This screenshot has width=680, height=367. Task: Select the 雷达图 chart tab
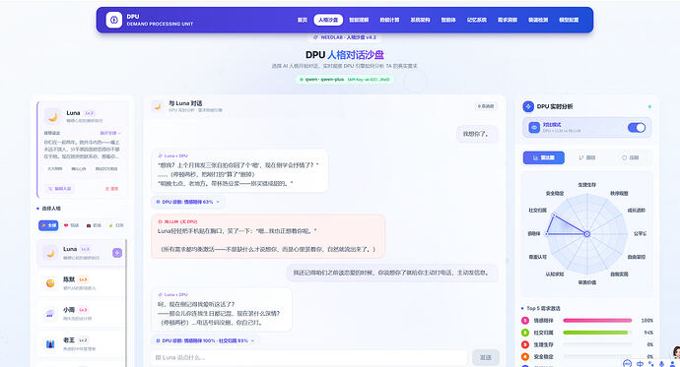pos(544,158)
